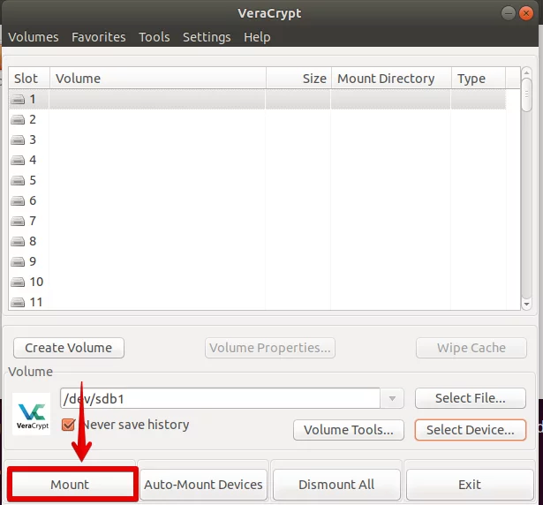Click the Select Device button
This screenshot has height=505, width=543.
tap(471, 430)
